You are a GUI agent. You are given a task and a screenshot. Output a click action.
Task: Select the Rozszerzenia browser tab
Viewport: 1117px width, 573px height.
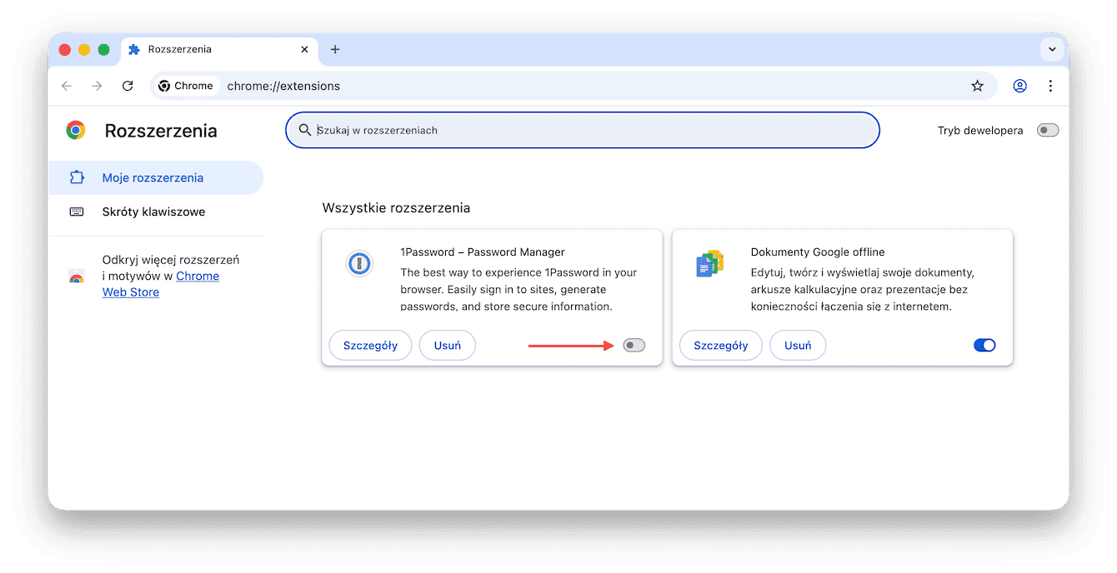tap(219, 49)
